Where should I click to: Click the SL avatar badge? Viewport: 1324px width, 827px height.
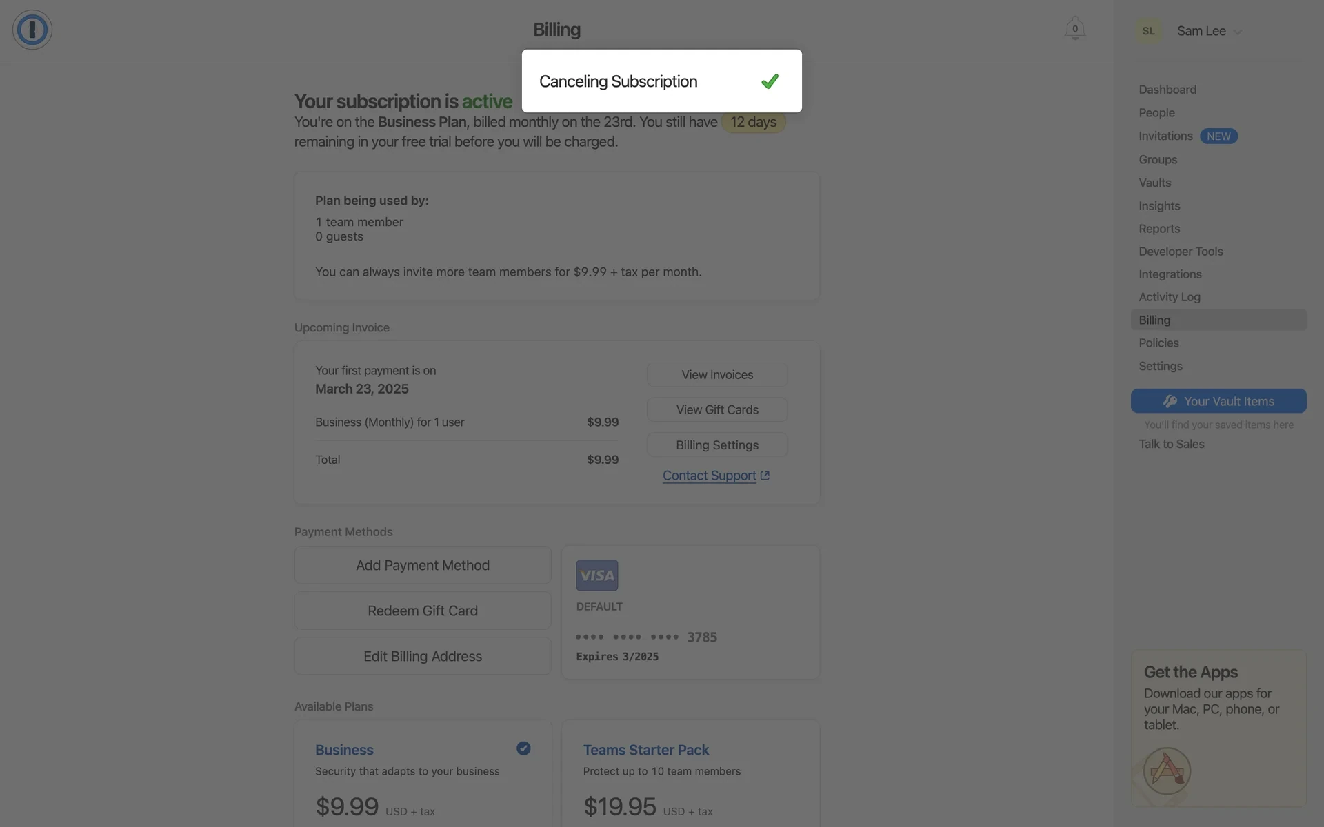click(1148, 31)
